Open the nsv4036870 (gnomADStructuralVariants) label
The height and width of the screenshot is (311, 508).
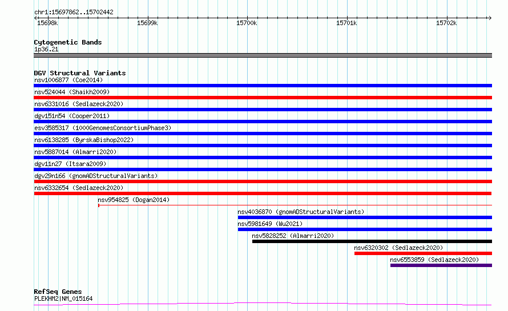click(x=301, y=212)
